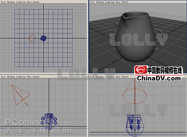Viewport: 187px width, 137px height.
Task: Open Lighting menu in top view panel
Action: [21, 2]
